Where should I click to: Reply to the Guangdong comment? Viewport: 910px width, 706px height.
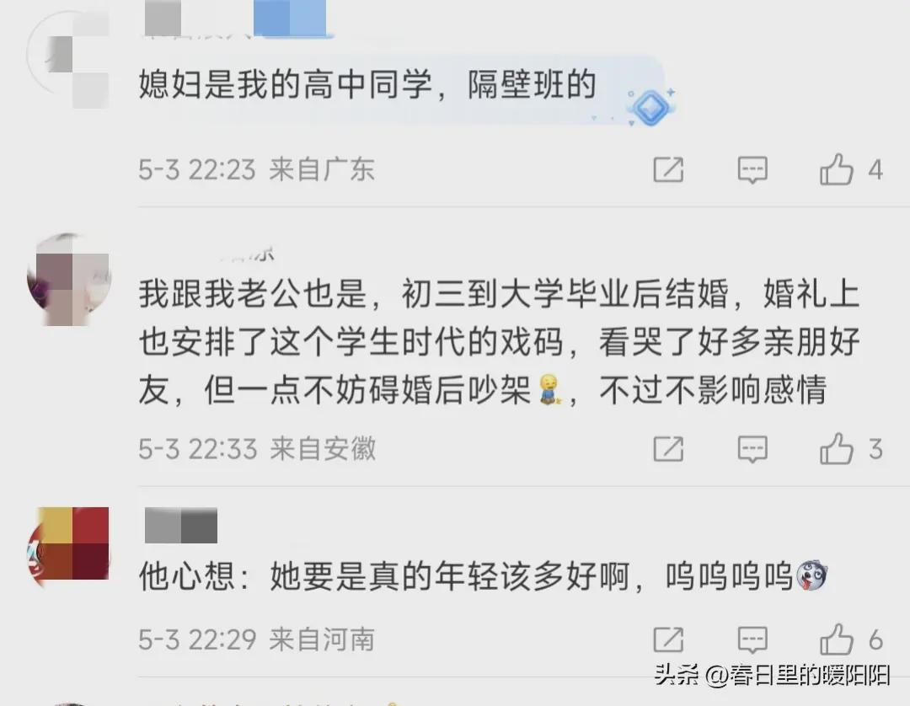pos(752,169)
